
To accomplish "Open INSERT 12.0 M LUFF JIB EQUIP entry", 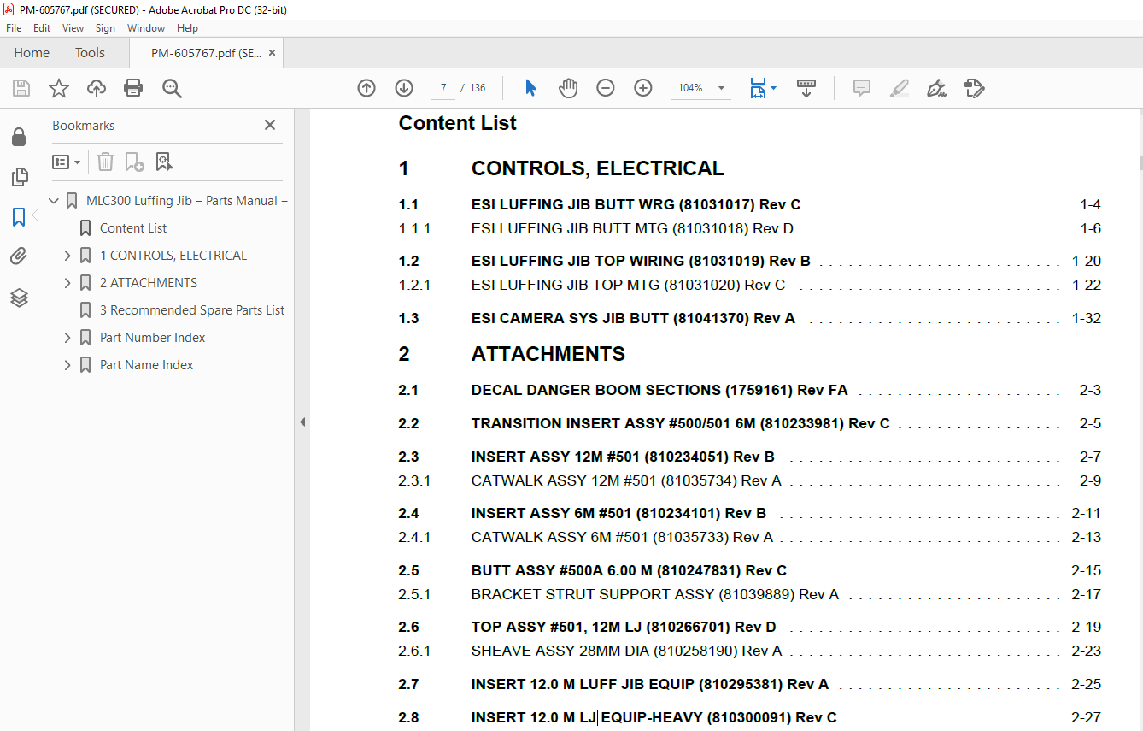I will [650, 684].
